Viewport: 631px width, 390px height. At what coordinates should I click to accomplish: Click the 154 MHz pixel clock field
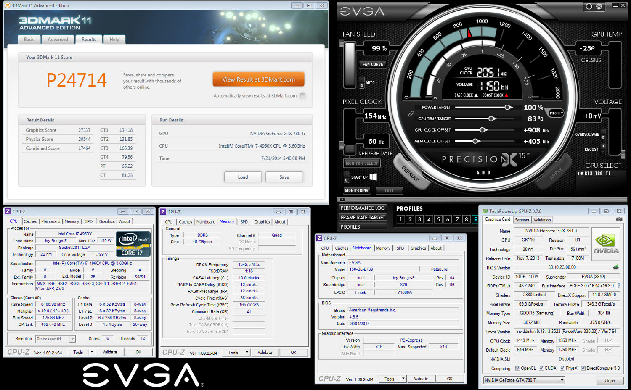coord(375,116)
